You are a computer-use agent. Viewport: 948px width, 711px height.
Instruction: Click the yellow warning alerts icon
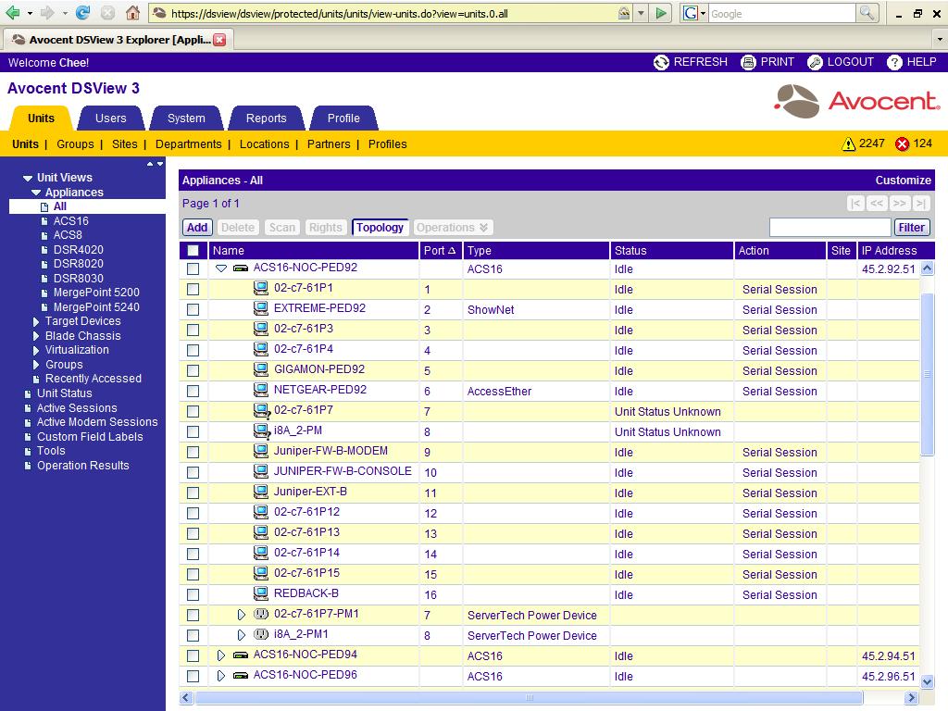(x=848, y=144)
